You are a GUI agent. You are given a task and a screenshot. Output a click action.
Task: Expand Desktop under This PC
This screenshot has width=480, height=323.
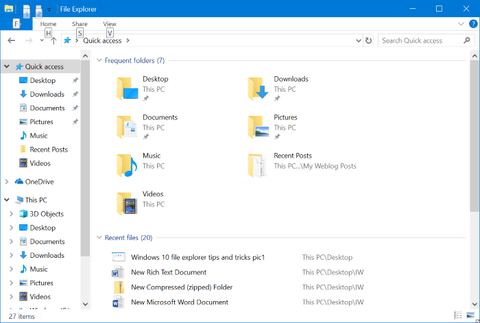12,228
